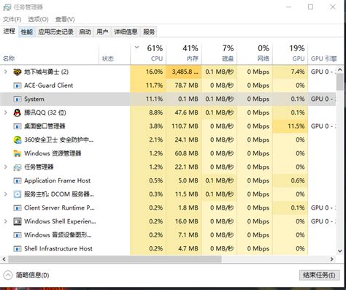The image size is (346, 290).
Task: Open the 查看(V) menu
Action: point(65,19)
